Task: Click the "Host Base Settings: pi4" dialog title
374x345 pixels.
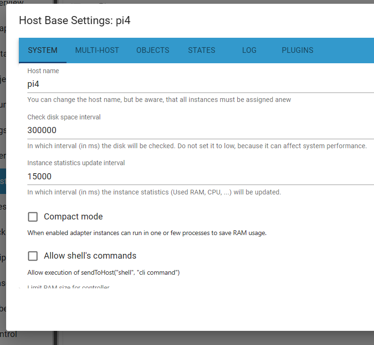Action: coord(78,20)
